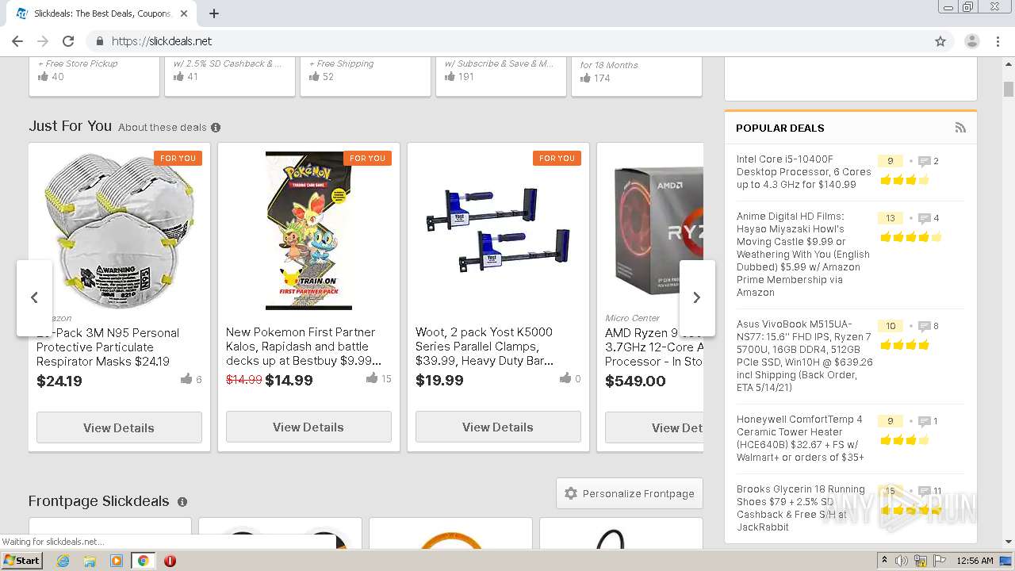The width and height of the screenshot is (1015, 571).
Task: Click Personalize Frontpage button
Action: coord(630,493)
